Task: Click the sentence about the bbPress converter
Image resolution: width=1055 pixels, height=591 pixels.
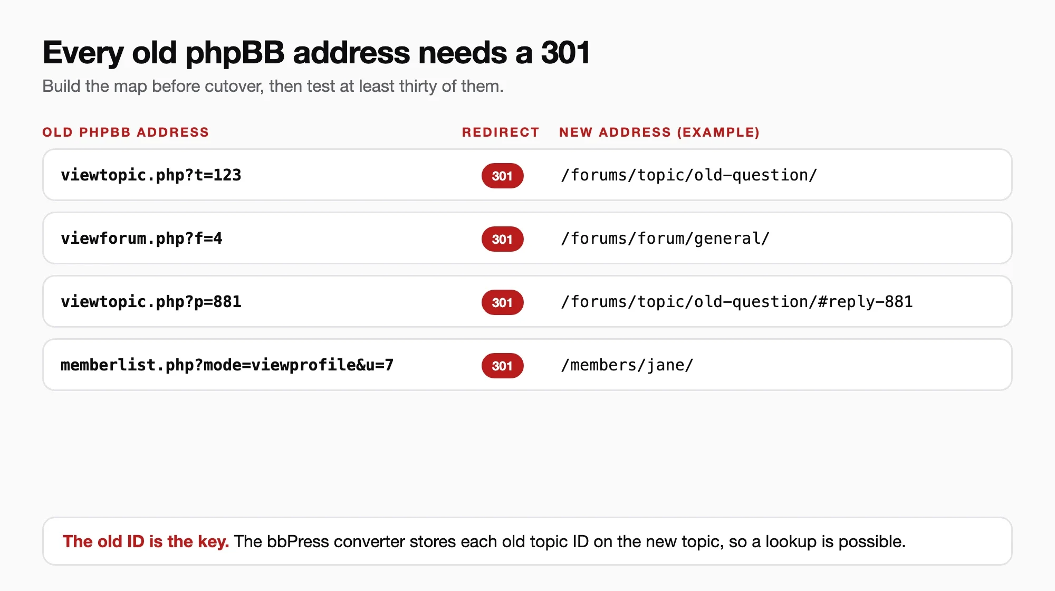Action: pyautogui.click(x=570, y=541)
